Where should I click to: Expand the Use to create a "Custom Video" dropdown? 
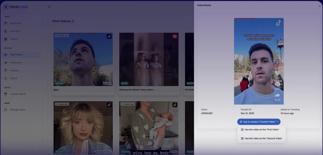259,122
